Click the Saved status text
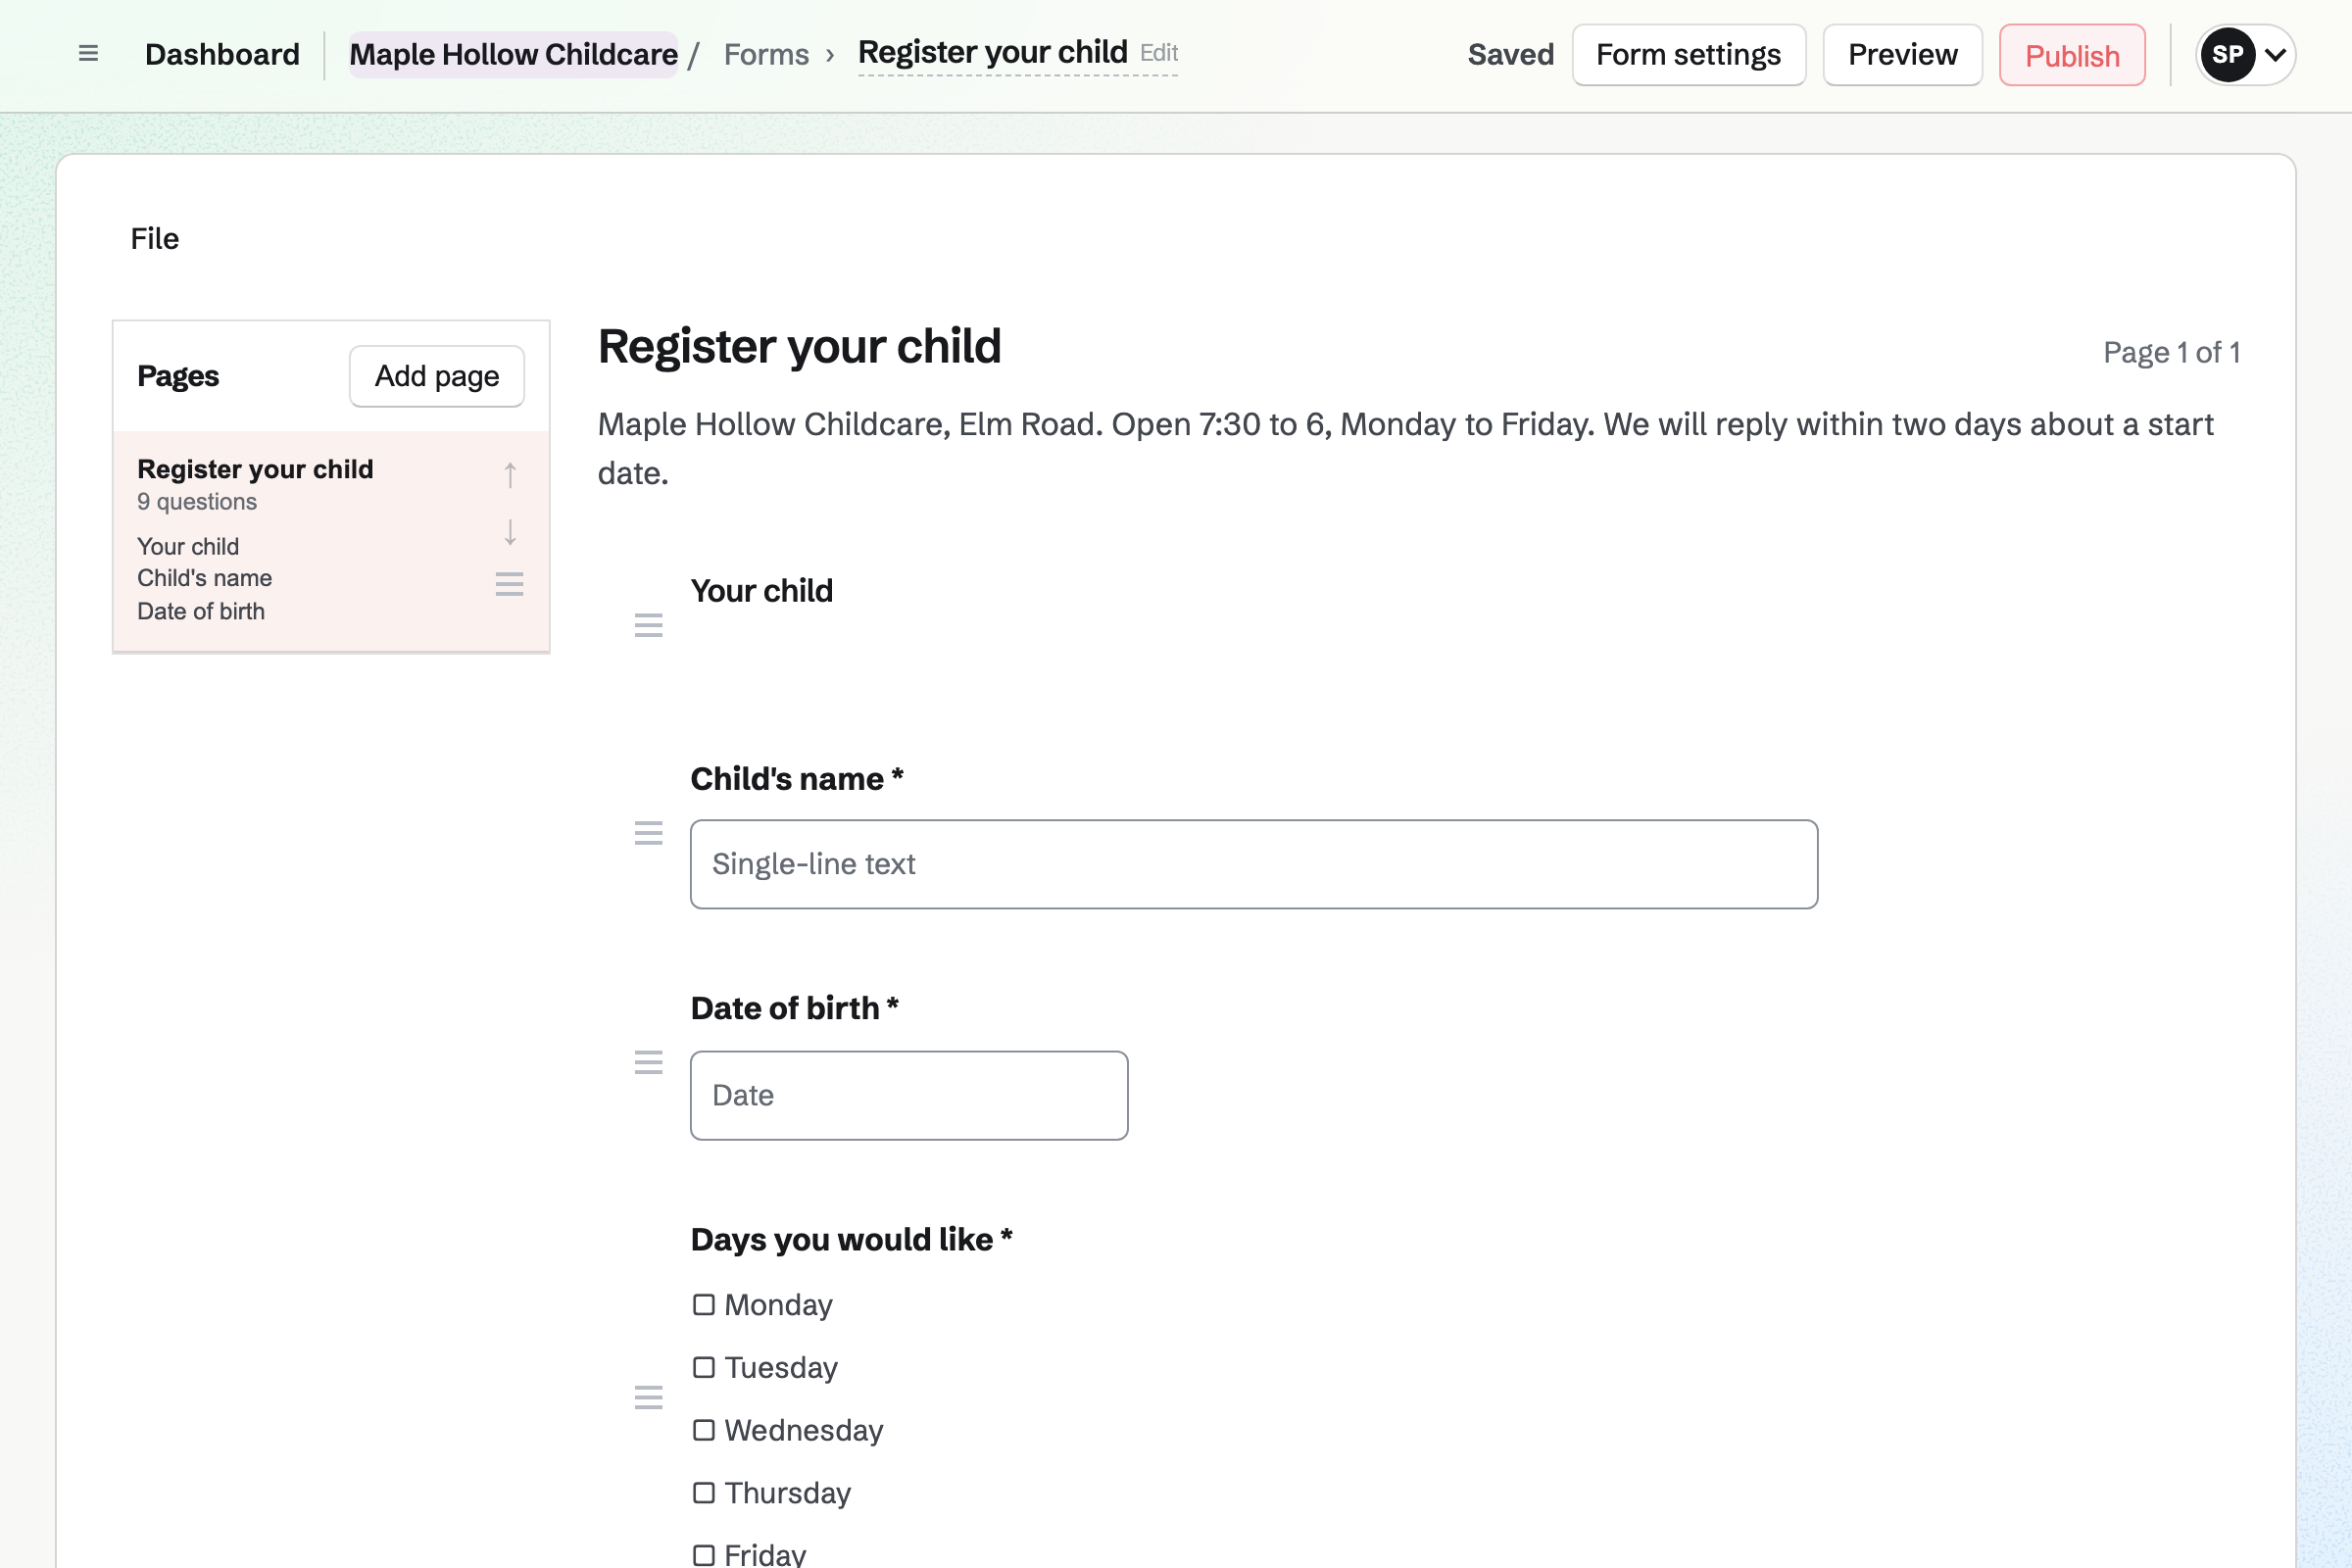Viewport: 2352px width, 1568px height. [1510, 54]
